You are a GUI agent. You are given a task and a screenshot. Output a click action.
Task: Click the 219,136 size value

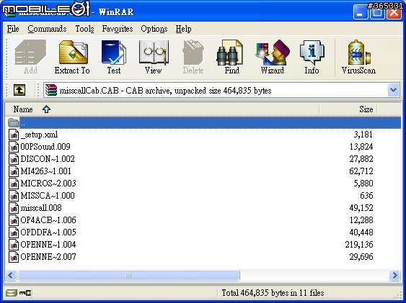click(x=359, y=245)
